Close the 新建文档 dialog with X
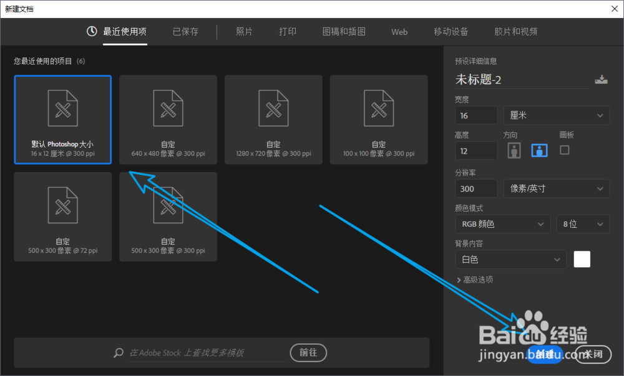624x376 pixels. tap(615, 9)
